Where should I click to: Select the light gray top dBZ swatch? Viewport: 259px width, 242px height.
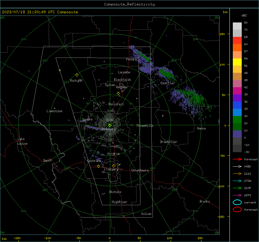coord(237,26)
